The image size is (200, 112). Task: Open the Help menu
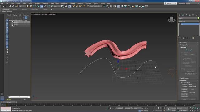[x=109, y=3]
